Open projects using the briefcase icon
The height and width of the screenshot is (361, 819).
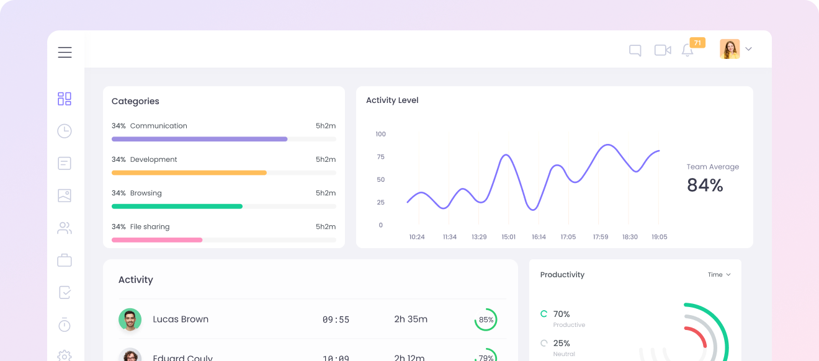coord(64,260)
